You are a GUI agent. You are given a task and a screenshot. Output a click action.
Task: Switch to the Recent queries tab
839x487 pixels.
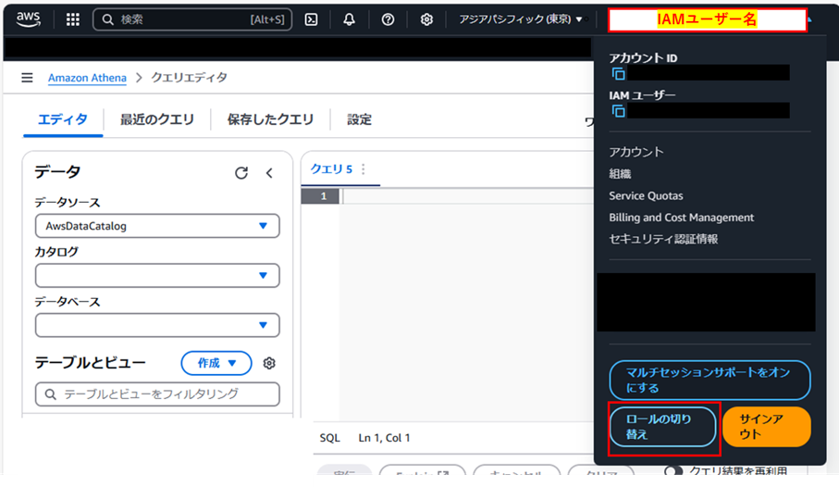pos(156,119)
